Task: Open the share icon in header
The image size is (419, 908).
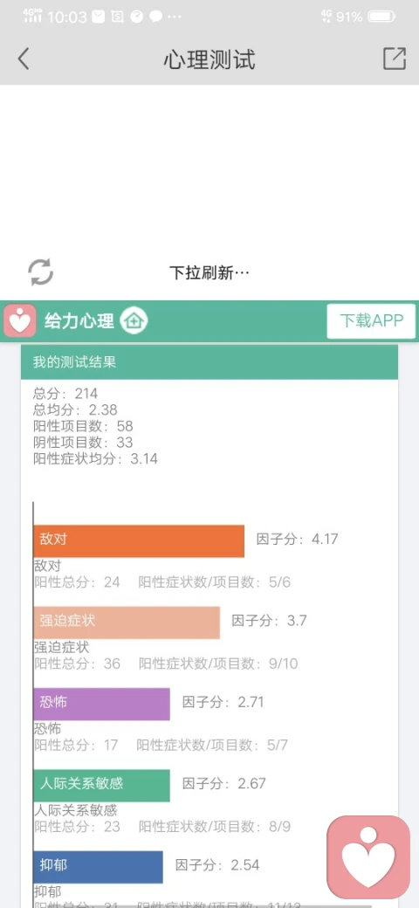Action: click(x=394, y=58)
